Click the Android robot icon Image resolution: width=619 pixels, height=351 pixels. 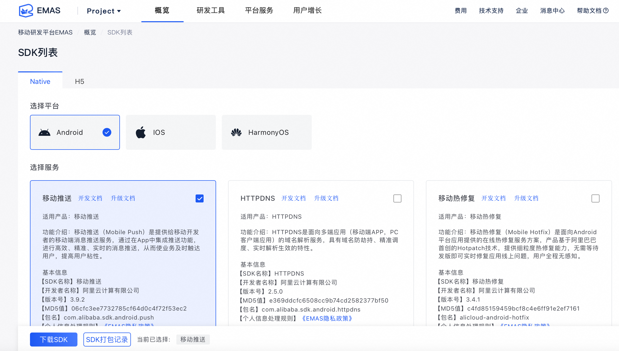[44, 132]
